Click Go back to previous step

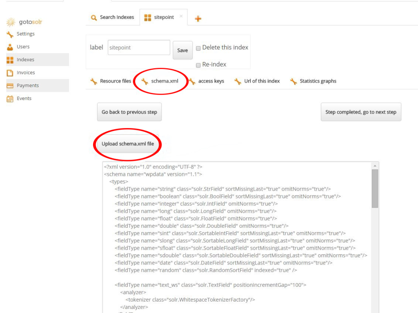pos(129,112)
